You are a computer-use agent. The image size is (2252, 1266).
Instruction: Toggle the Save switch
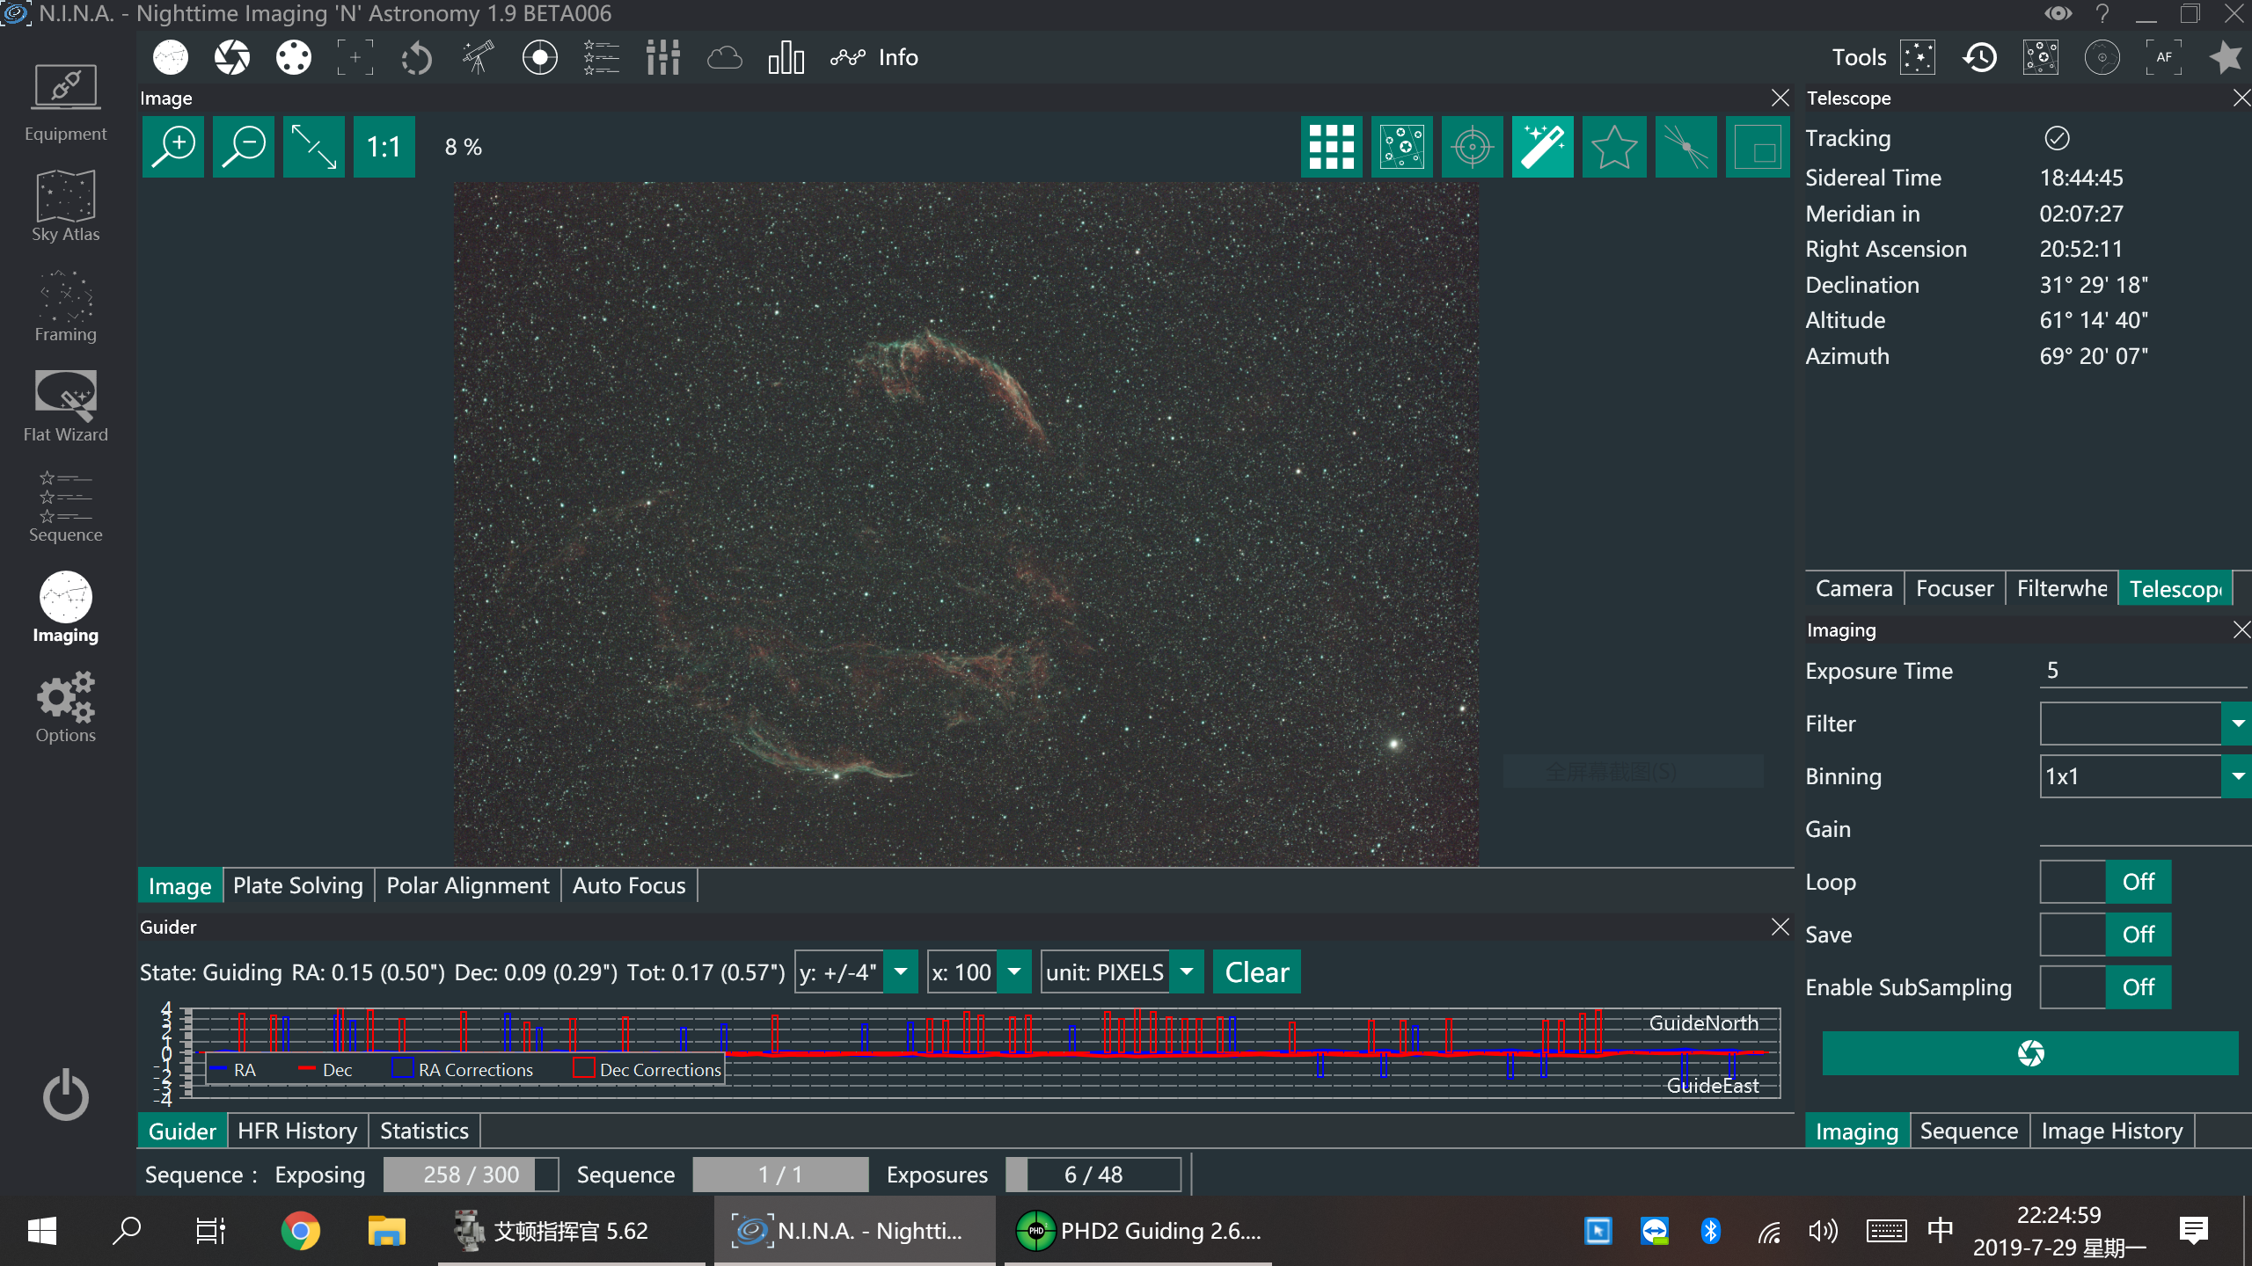click(2105, 935)
